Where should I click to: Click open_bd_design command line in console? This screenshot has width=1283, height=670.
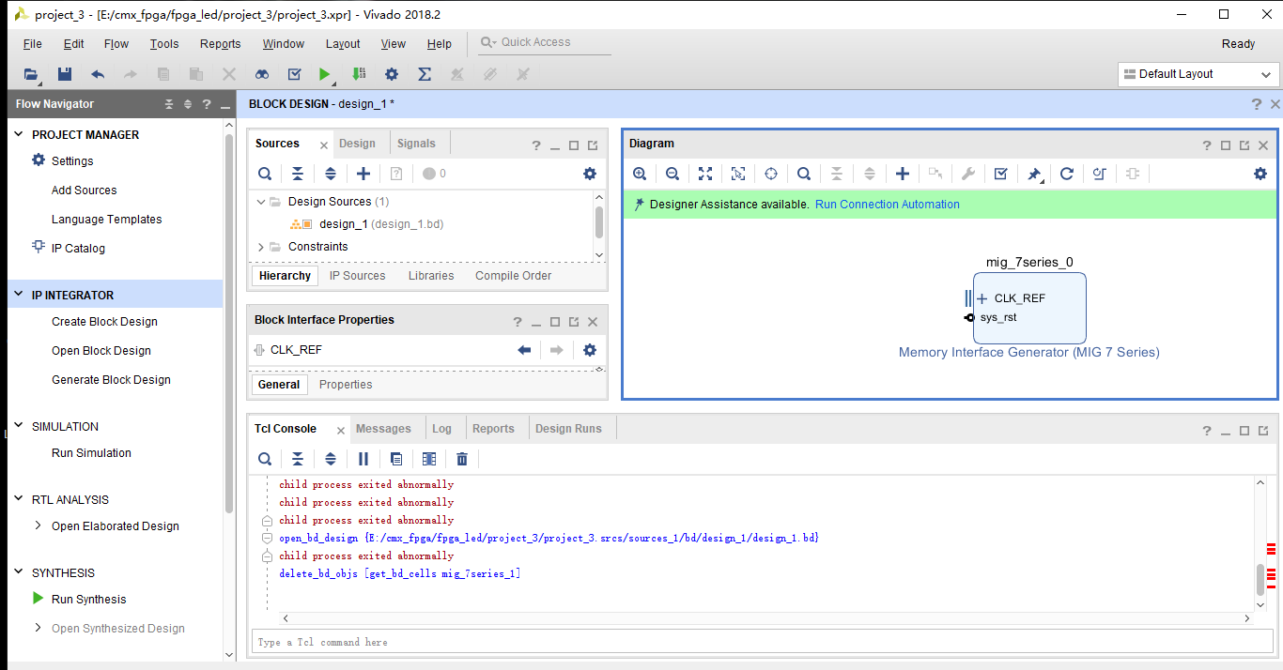[549, 538]
